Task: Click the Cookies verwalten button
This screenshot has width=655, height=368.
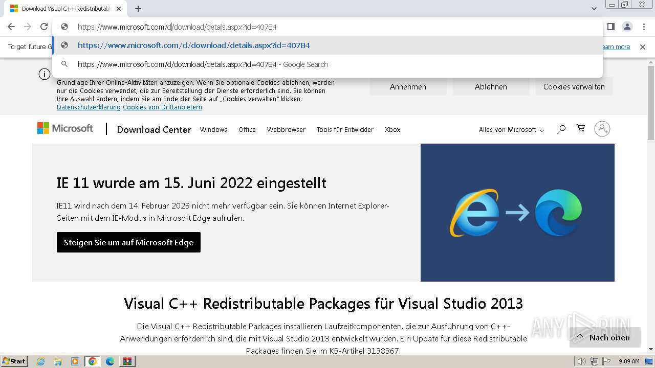Action: tap(574, 87)
